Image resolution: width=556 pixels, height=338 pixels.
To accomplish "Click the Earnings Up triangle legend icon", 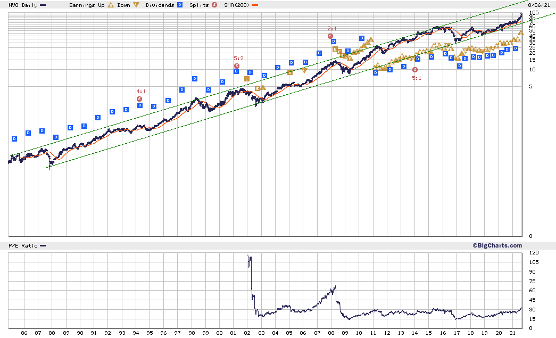I will (x=111, y=5).
